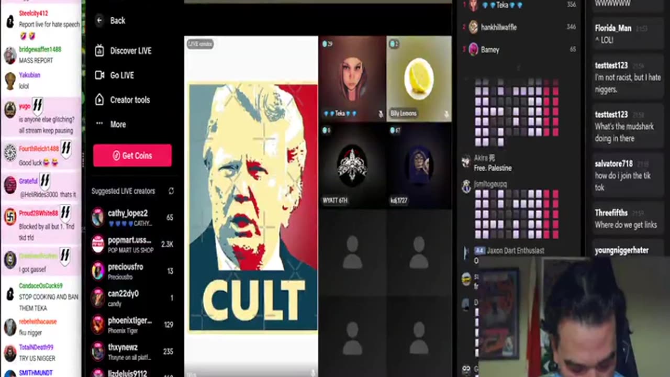Click Akira's avatar in the chat
670x377 pixels.
point(466,162)
